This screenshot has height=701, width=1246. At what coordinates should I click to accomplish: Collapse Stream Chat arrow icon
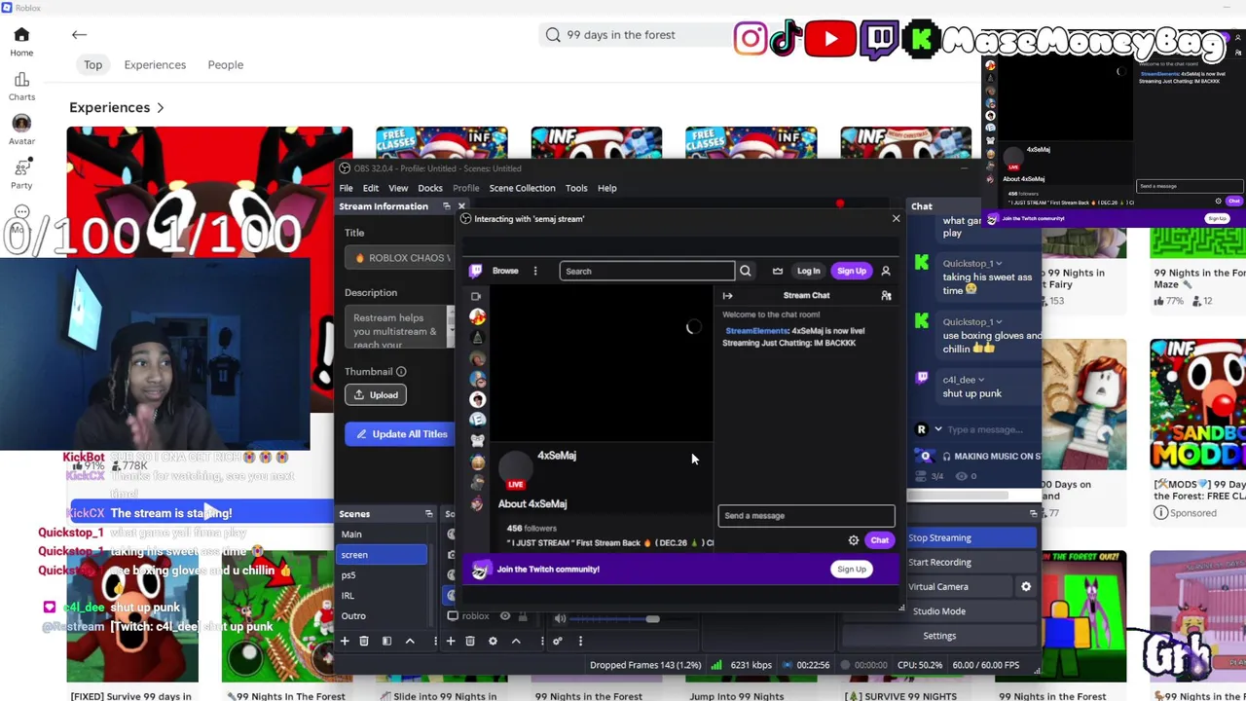pos(727,295)
